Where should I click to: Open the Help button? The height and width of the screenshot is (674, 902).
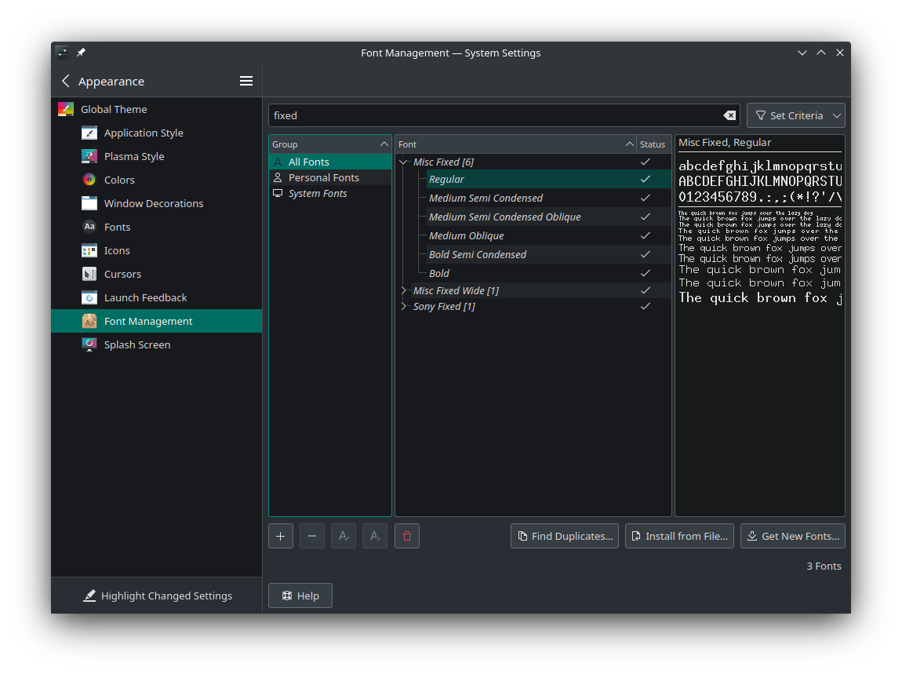tap(300, 596)
